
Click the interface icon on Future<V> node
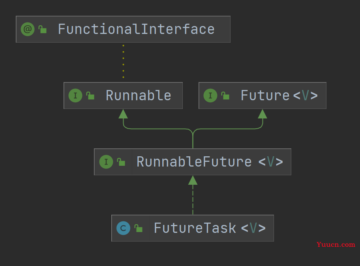tap(210, 96)
